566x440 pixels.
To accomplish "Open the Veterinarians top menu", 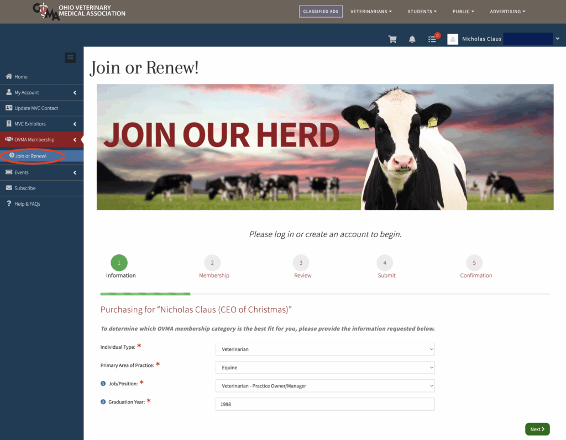I will click(371, 12).
